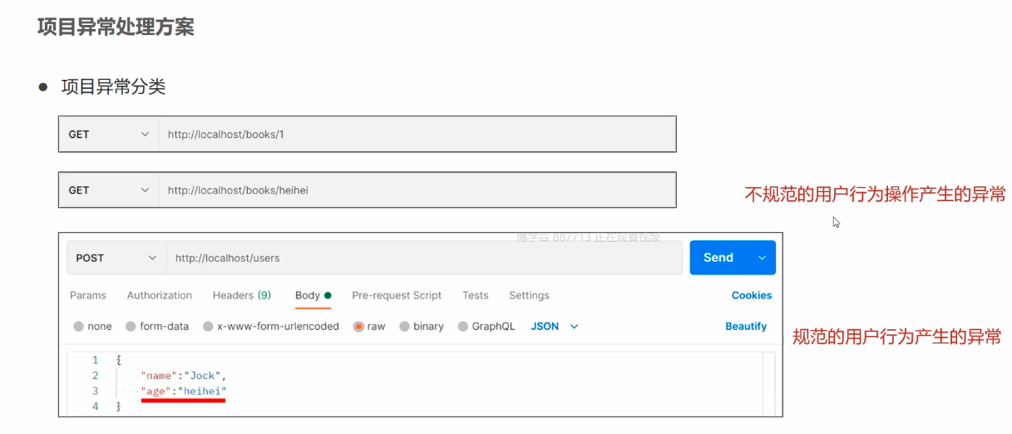Switch to the Headers (9) tab
The image size is (1012, 434).
click(242, 295)
